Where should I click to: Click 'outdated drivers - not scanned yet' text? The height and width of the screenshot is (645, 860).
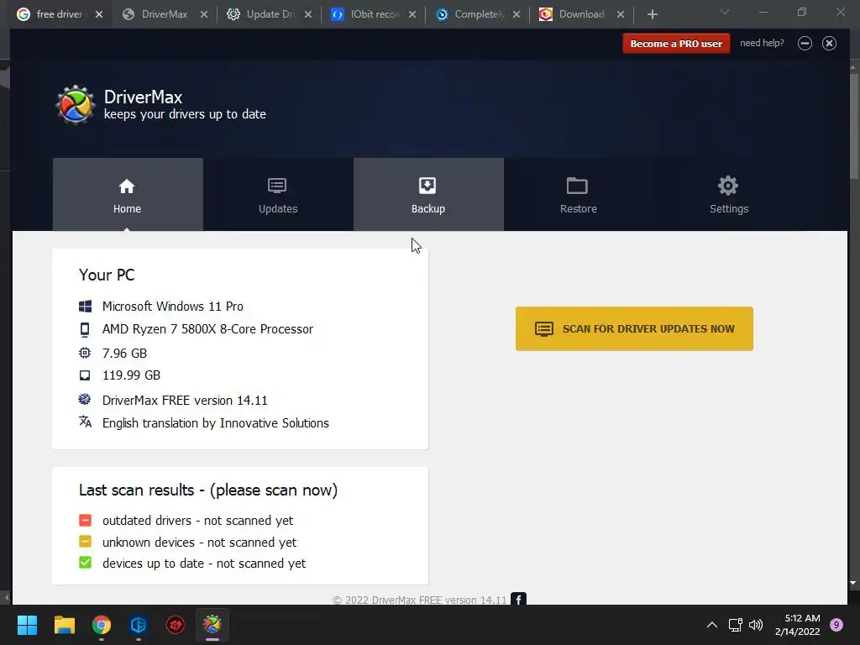coord(198,521)
